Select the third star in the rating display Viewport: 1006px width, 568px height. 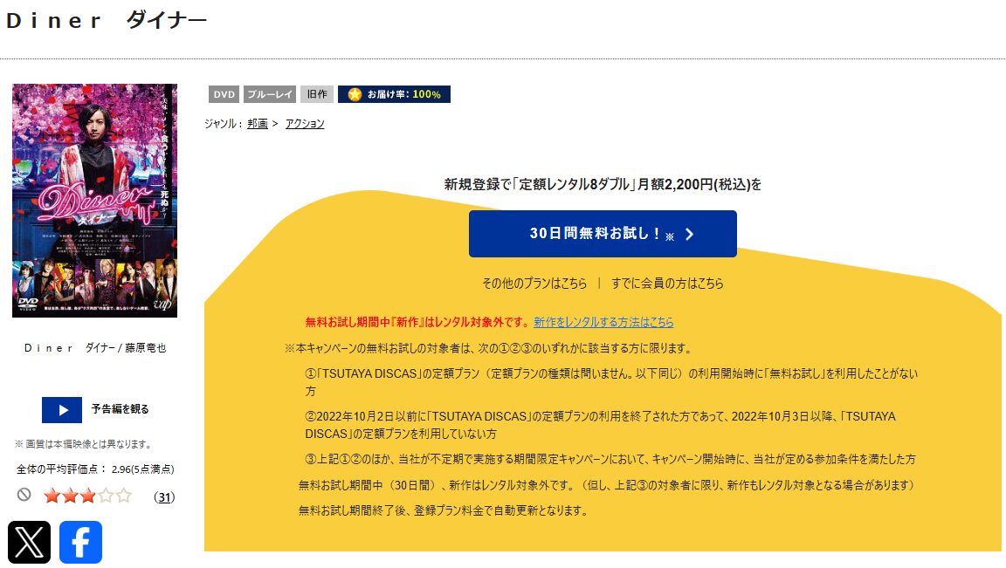86,495
